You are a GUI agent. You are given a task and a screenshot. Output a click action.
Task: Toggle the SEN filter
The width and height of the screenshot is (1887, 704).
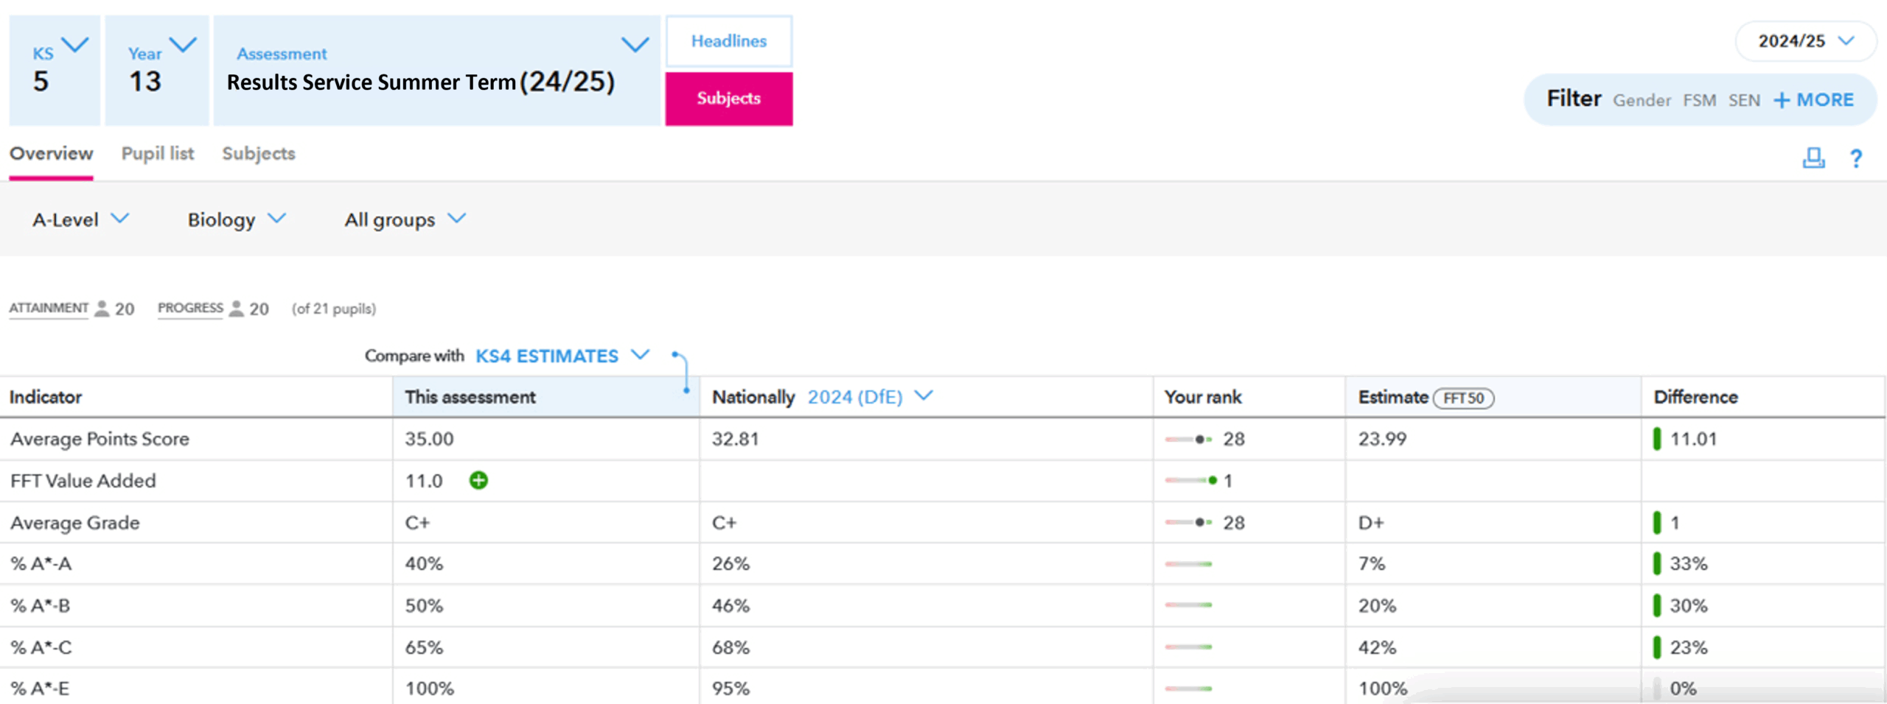[1744, 100]
